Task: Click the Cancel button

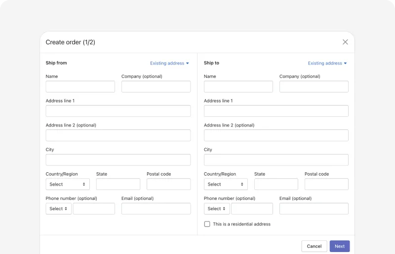Action: point(314,246)
